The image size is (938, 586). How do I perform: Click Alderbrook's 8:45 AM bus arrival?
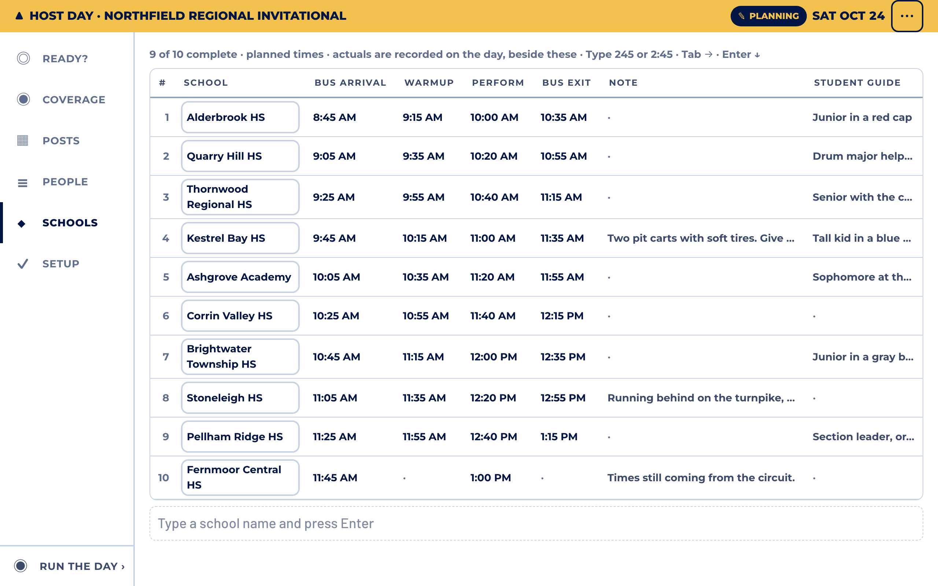(335, 118)
